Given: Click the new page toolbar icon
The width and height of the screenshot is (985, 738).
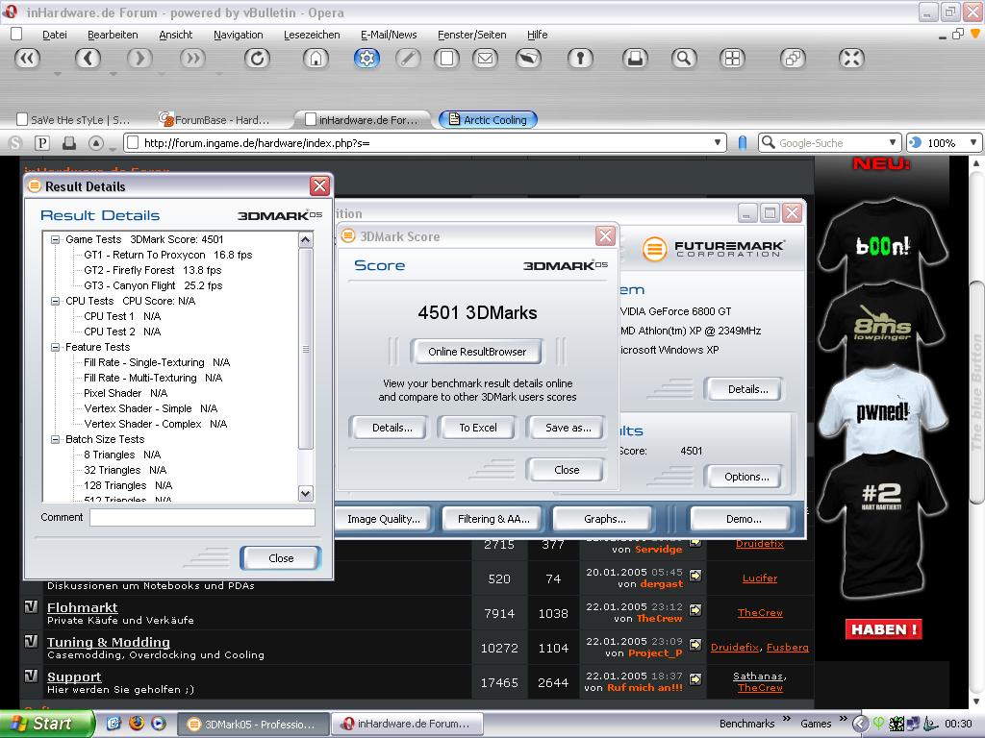Looking at the screenshot, I should click(446, 59).
